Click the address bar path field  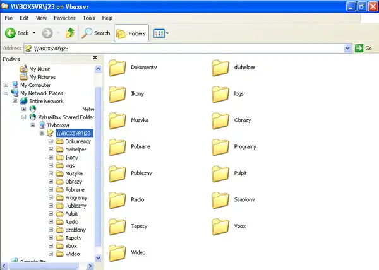coord(183,48)
